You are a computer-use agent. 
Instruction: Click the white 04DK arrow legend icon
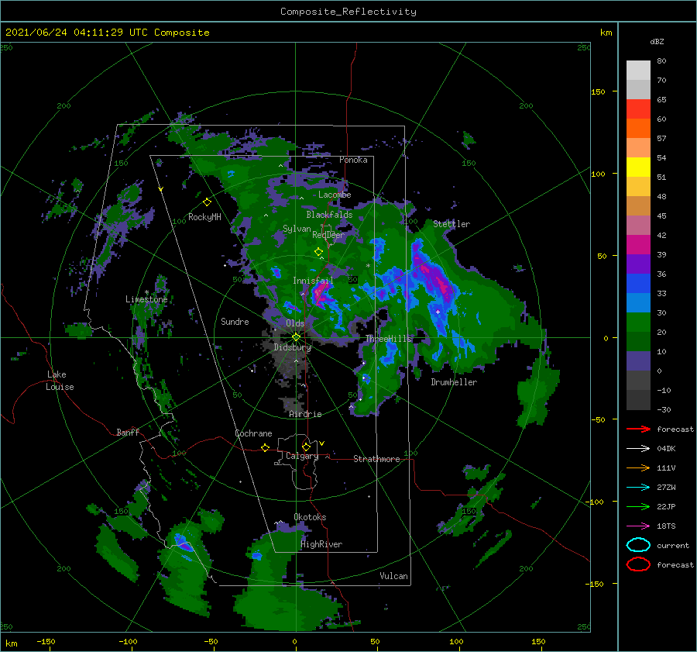click(x=638, y=449)
